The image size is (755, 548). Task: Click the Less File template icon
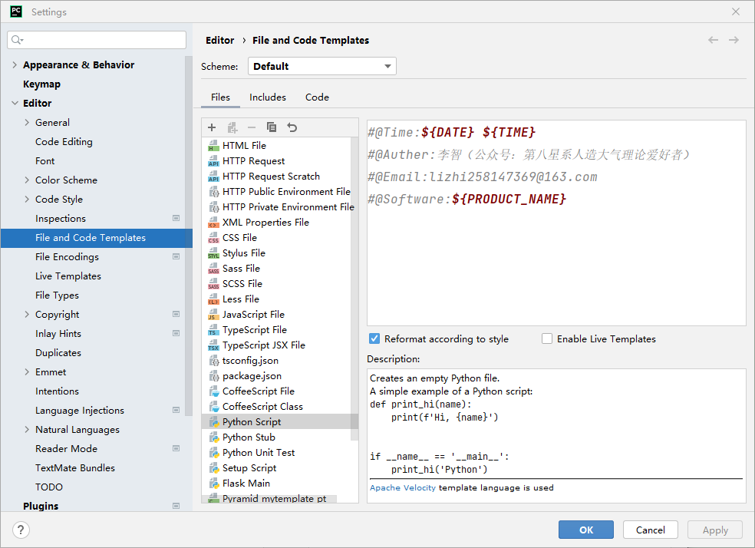(x=213, y=299)
